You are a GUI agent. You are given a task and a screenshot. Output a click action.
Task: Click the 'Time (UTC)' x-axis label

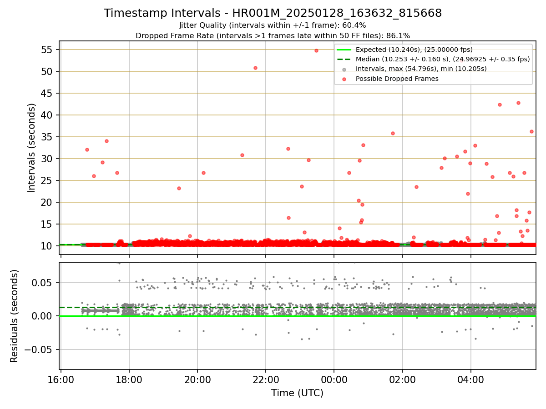pos(297,393)
